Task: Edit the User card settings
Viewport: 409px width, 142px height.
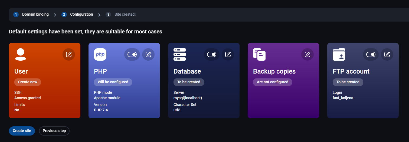Action: coord(69,54)
